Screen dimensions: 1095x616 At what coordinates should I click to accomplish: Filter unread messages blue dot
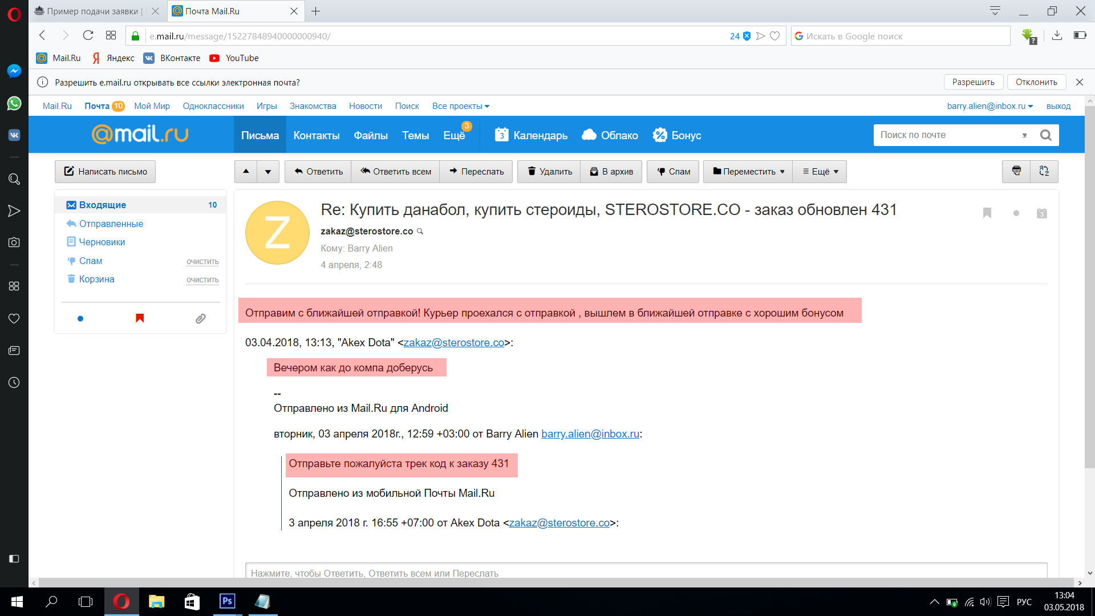(80, 319)
